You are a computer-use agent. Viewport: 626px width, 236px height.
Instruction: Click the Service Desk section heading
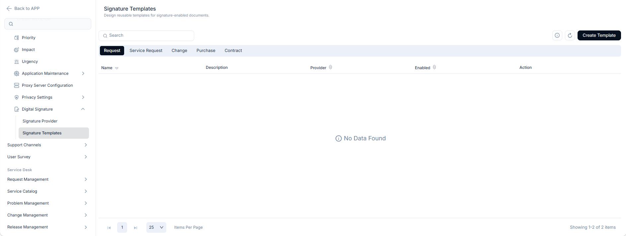pos(20,170)
